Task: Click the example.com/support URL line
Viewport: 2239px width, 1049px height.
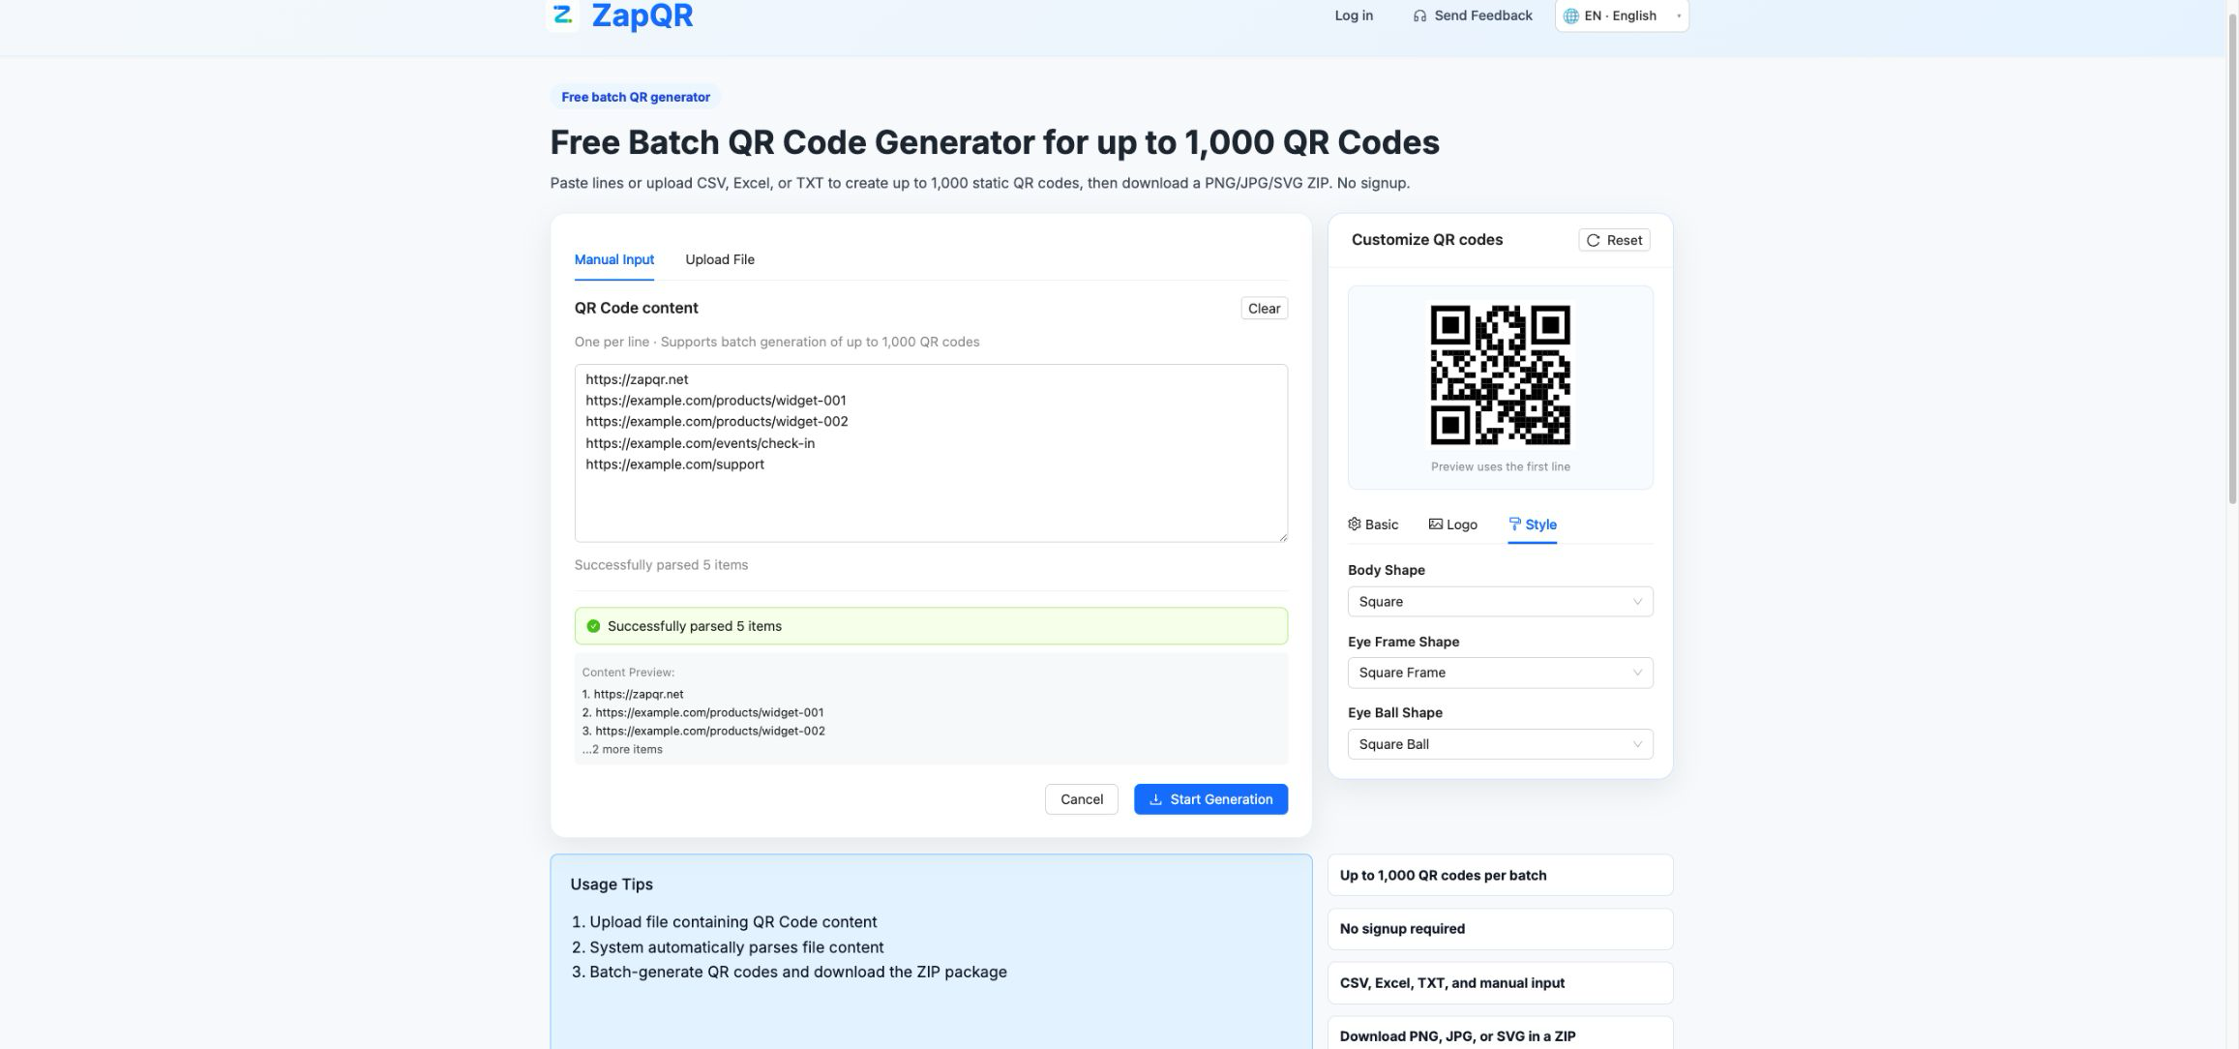Action: [x=674, y=465]
